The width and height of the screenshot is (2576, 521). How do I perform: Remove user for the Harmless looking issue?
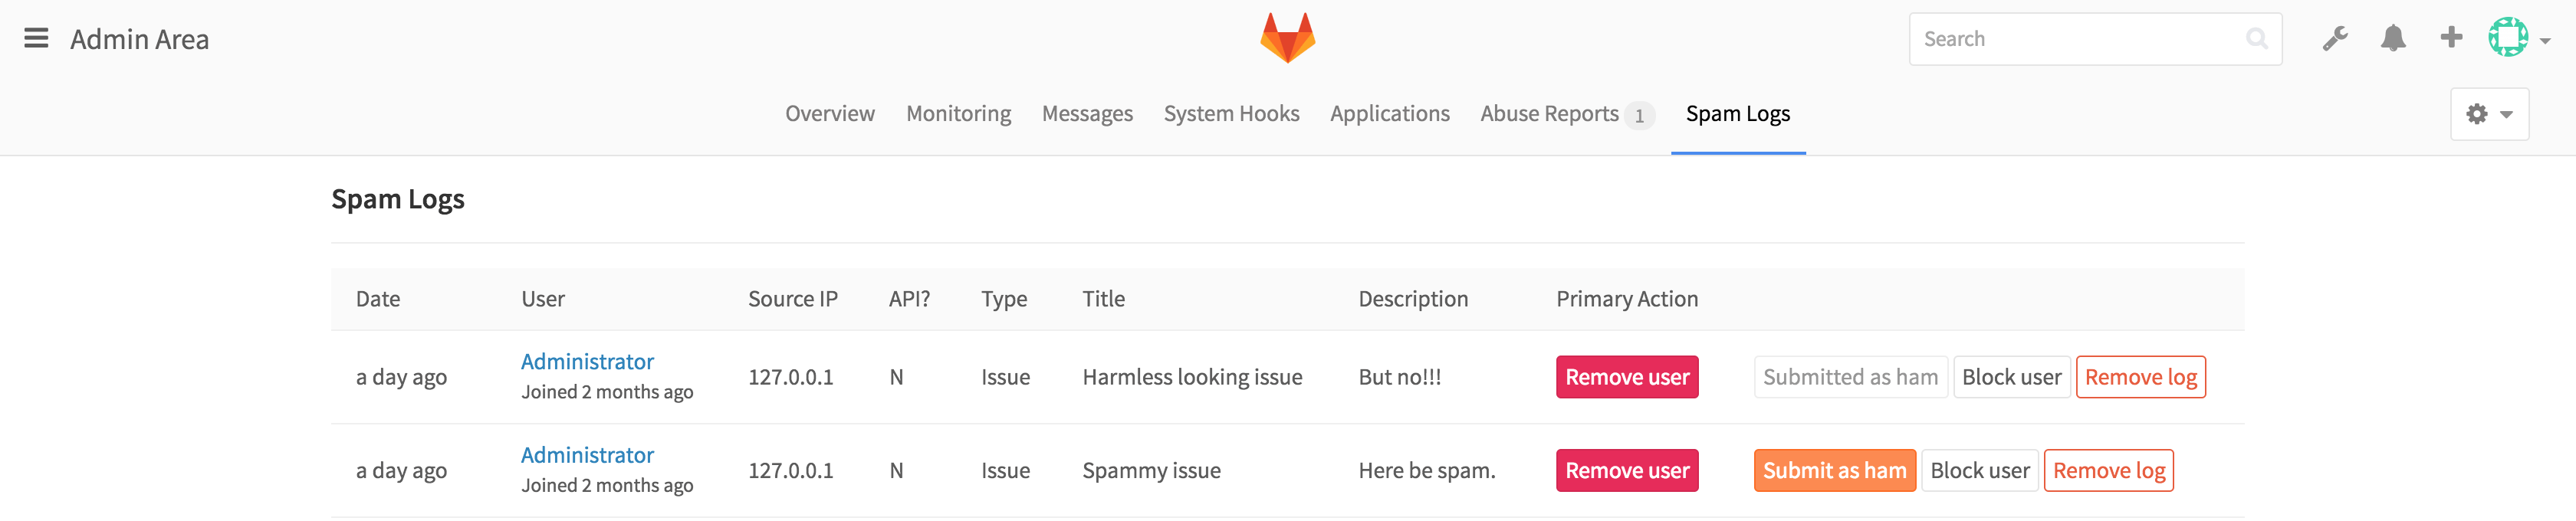tap(1626, 377)
